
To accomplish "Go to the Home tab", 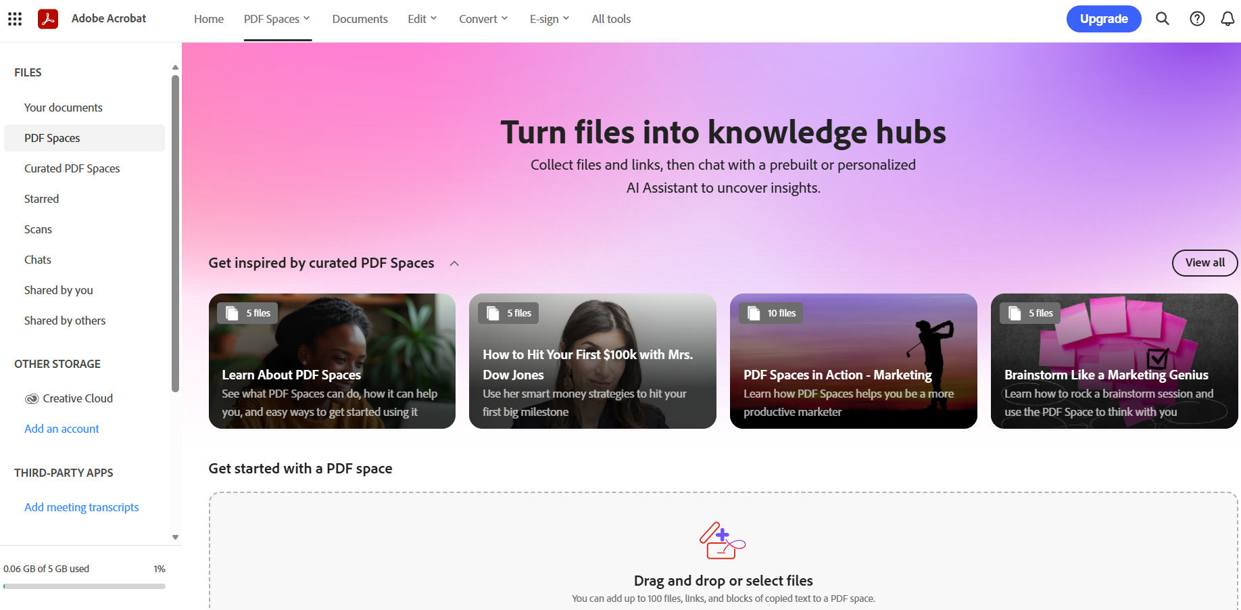I will [209, 19].
